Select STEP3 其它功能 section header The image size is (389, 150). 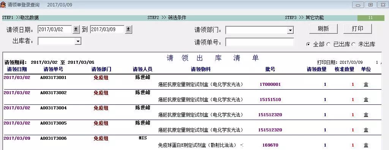click(304, 18)
